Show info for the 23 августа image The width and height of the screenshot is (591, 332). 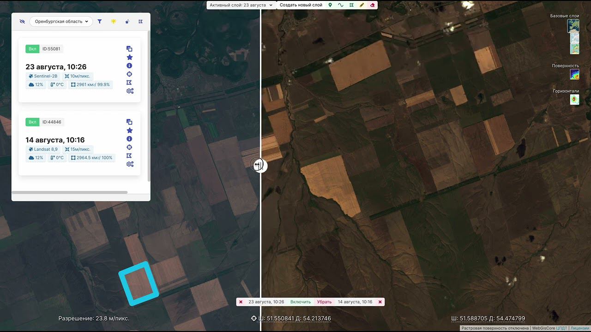(130, 65)
